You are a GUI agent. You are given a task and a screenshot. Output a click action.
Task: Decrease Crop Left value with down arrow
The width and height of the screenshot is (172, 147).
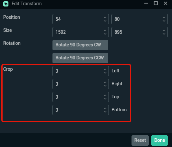click(105, 73)
